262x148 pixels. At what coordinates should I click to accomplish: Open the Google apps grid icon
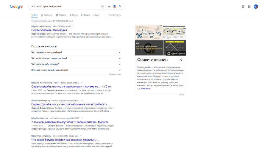click(x=249, y=7)
